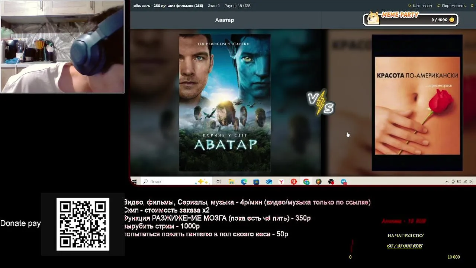Open the red Yandex icon in taskbar
The width and height of the screenshot is (476, 268).
(294, 182)
